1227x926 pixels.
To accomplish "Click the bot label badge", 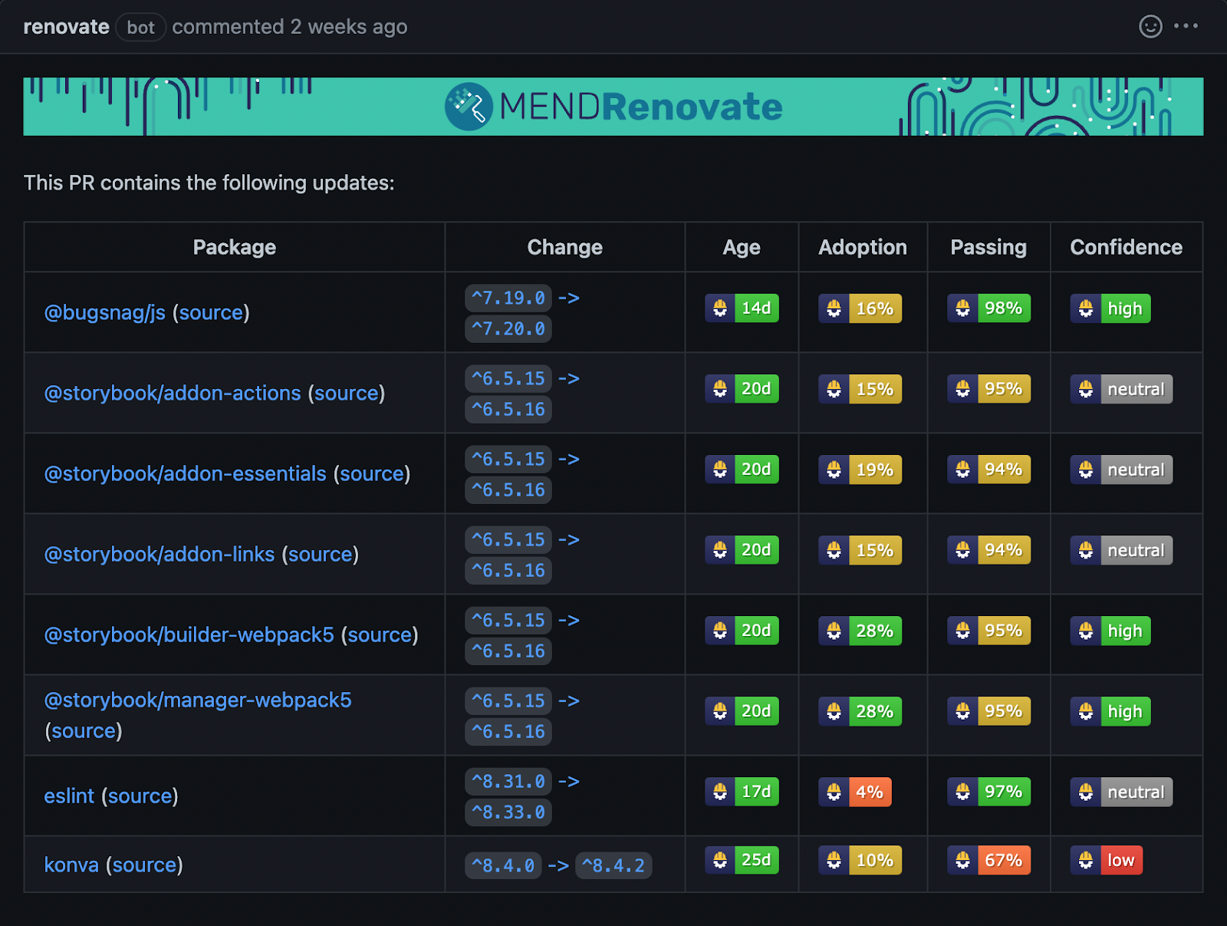I will point(141,28).
